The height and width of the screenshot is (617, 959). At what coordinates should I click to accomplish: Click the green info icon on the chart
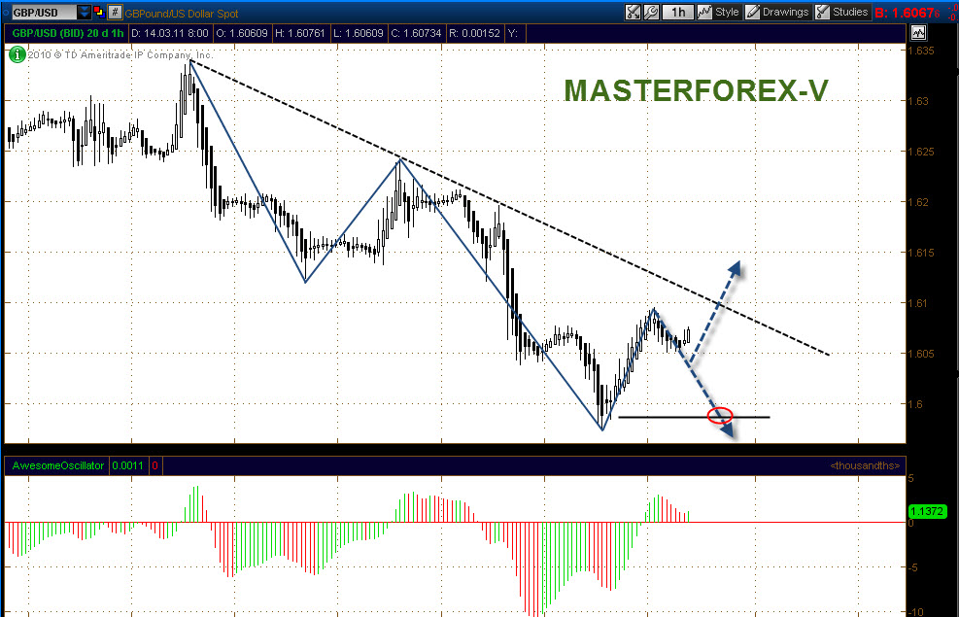[x=17, y=55]
